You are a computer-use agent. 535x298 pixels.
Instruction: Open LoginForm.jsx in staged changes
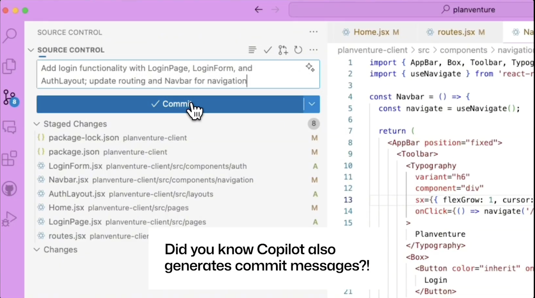(75, 166)
